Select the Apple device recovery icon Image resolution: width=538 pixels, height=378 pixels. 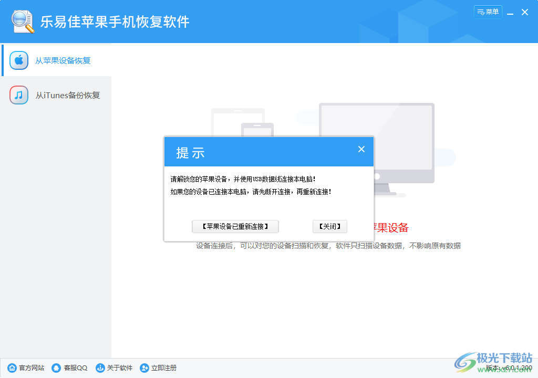pyautogui.click(x=19, y=60)
